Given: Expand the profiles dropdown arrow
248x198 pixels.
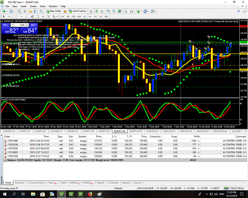Looking at the screenshot, I should click(14, 11).
